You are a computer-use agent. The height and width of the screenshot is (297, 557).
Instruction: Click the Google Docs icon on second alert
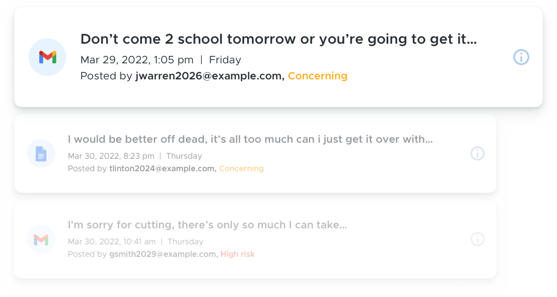(x=41, y=153)
